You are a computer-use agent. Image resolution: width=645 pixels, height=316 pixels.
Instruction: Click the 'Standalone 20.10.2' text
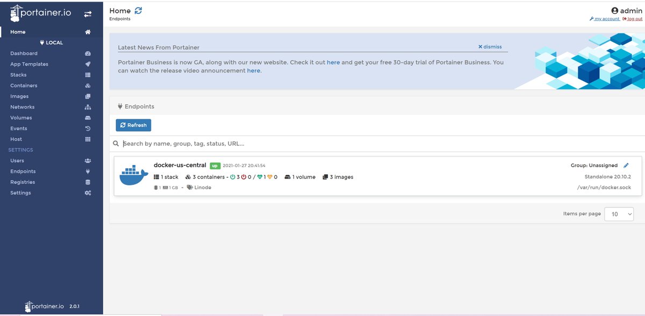click(x=608, y=177)
